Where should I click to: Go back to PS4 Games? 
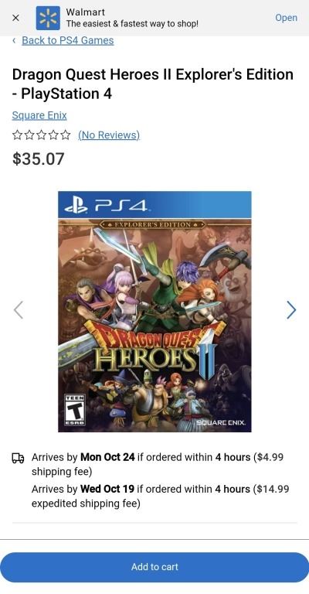tap(68, 40)
